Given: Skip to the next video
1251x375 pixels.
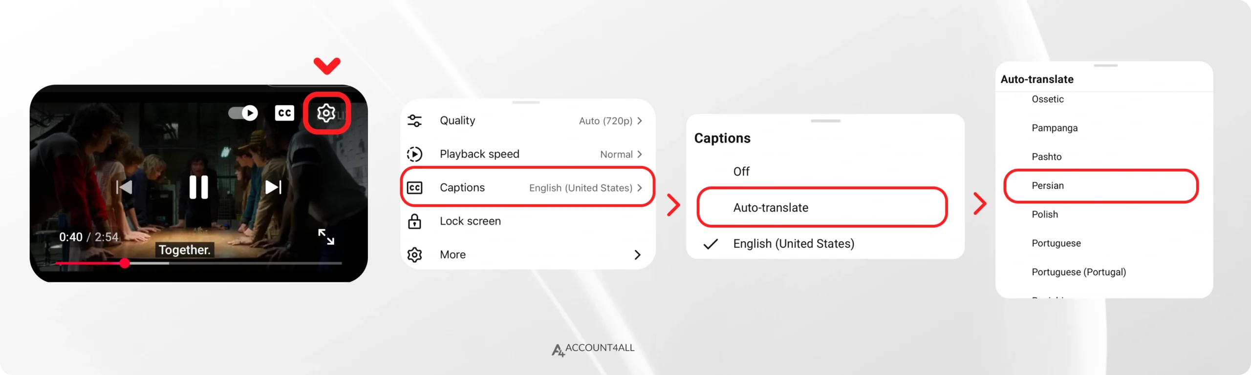Looking at the screenshot, I should click(x=273, y=187).
